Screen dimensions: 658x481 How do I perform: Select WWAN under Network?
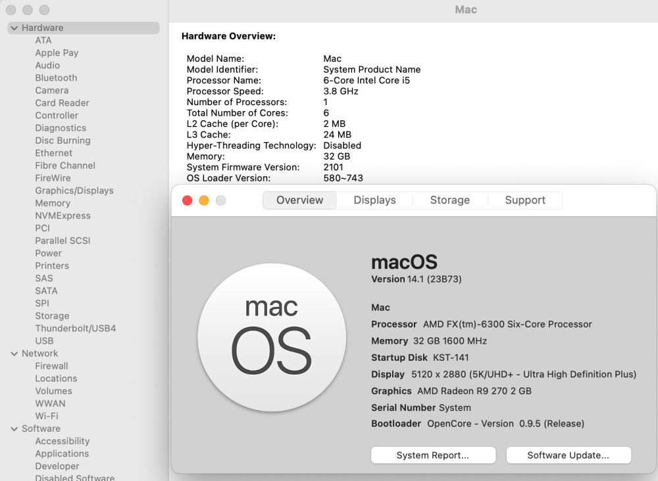[x=51, y=404]
